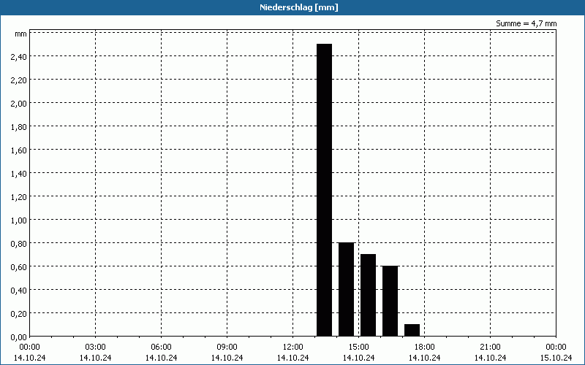Click the 2,20 y-axis label
Viewport: 585px width, 365px height.
(x=19, y=80)
